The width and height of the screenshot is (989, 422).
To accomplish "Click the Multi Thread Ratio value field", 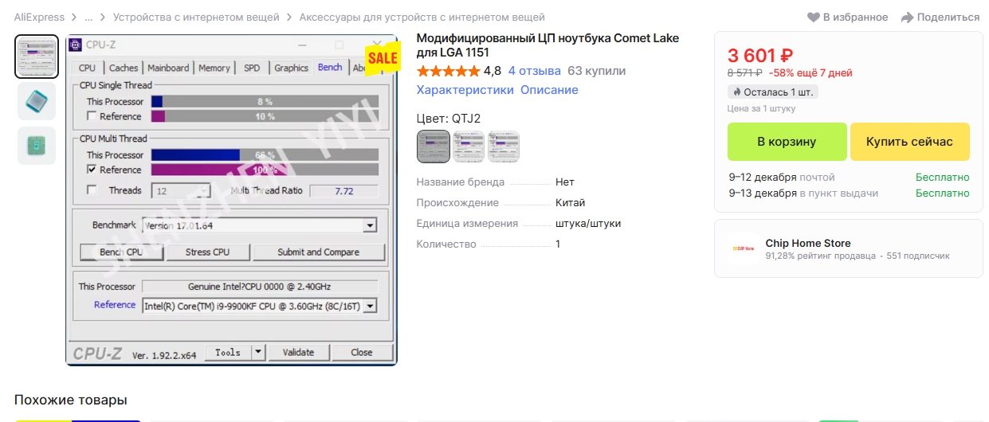I will click(x=343, y=191).
